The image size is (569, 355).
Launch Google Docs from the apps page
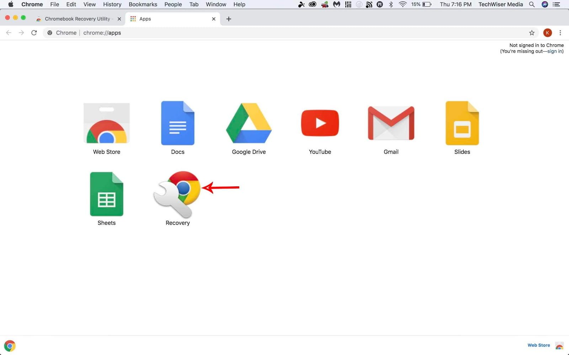pos(177,123)
